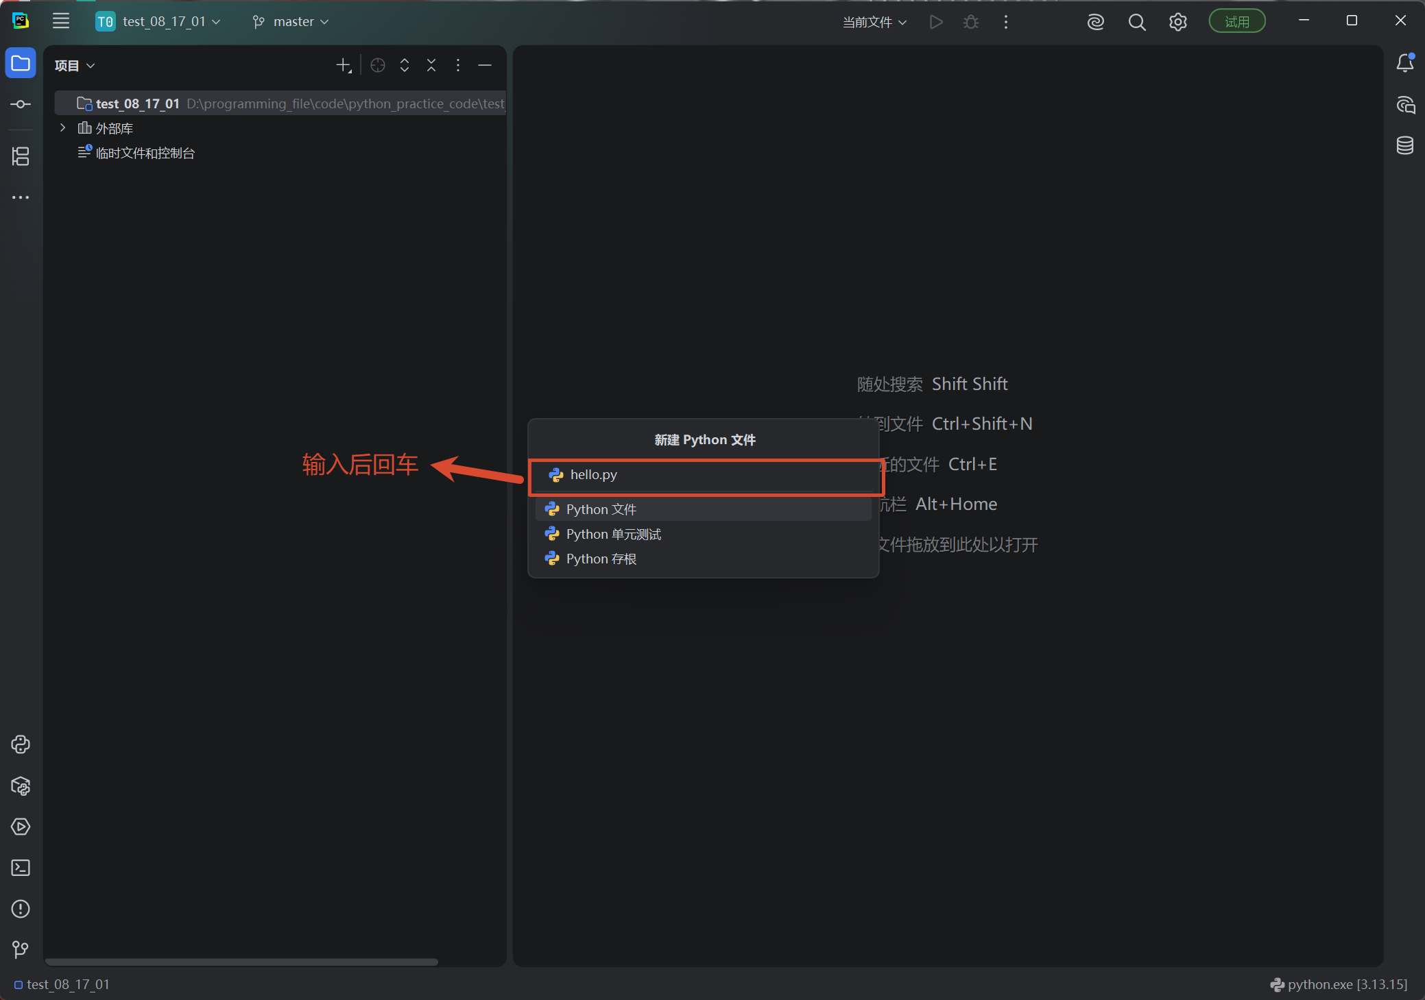The image size is (1425, 1000).
Task: Click python.exe [3.13.15] interpreter in status bar
Action: tap(1338, 984)
